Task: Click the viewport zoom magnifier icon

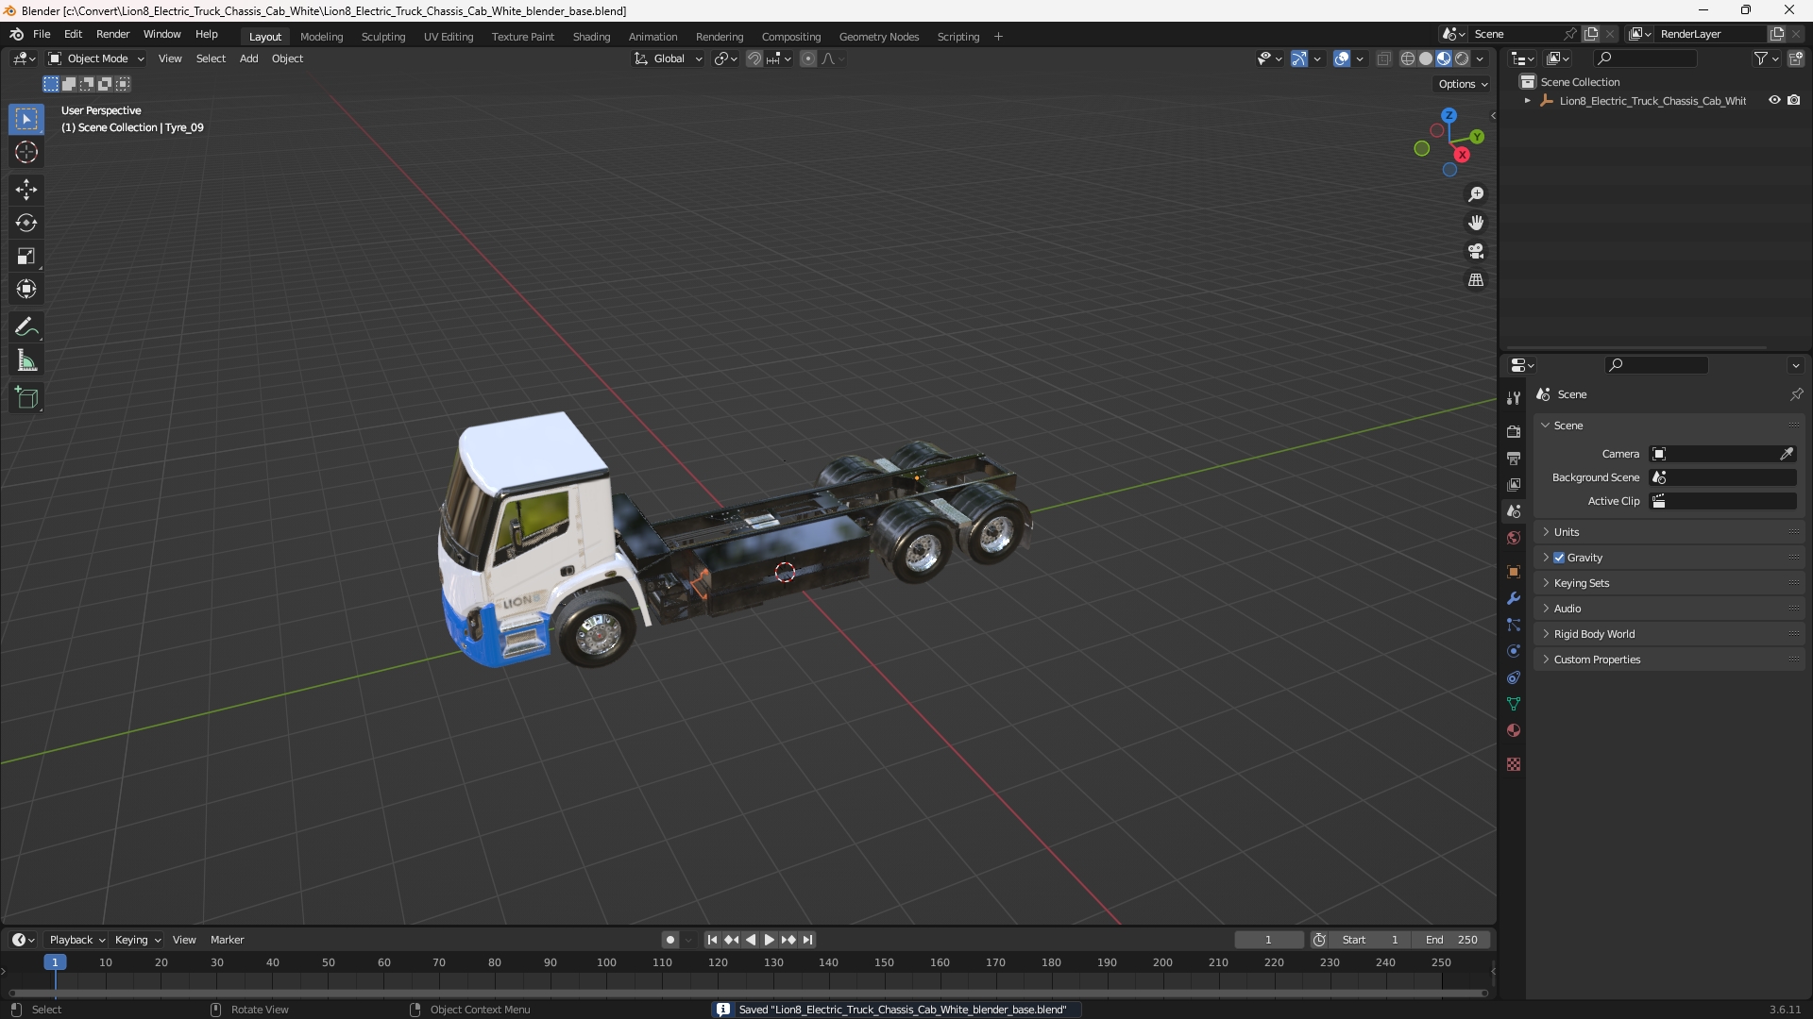Action: point(1476,194)
